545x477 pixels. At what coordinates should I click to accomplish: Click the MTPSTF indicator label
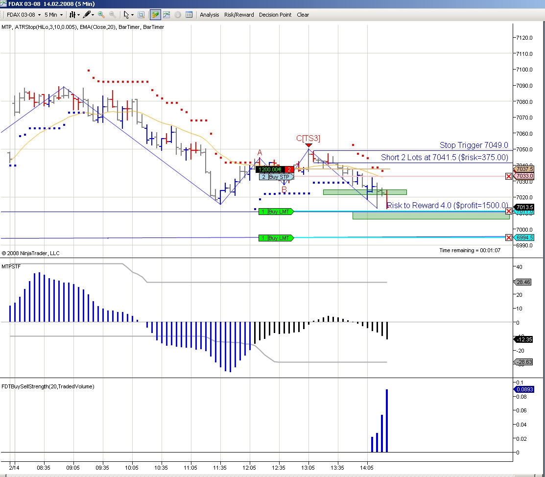[x=11, y=267]
